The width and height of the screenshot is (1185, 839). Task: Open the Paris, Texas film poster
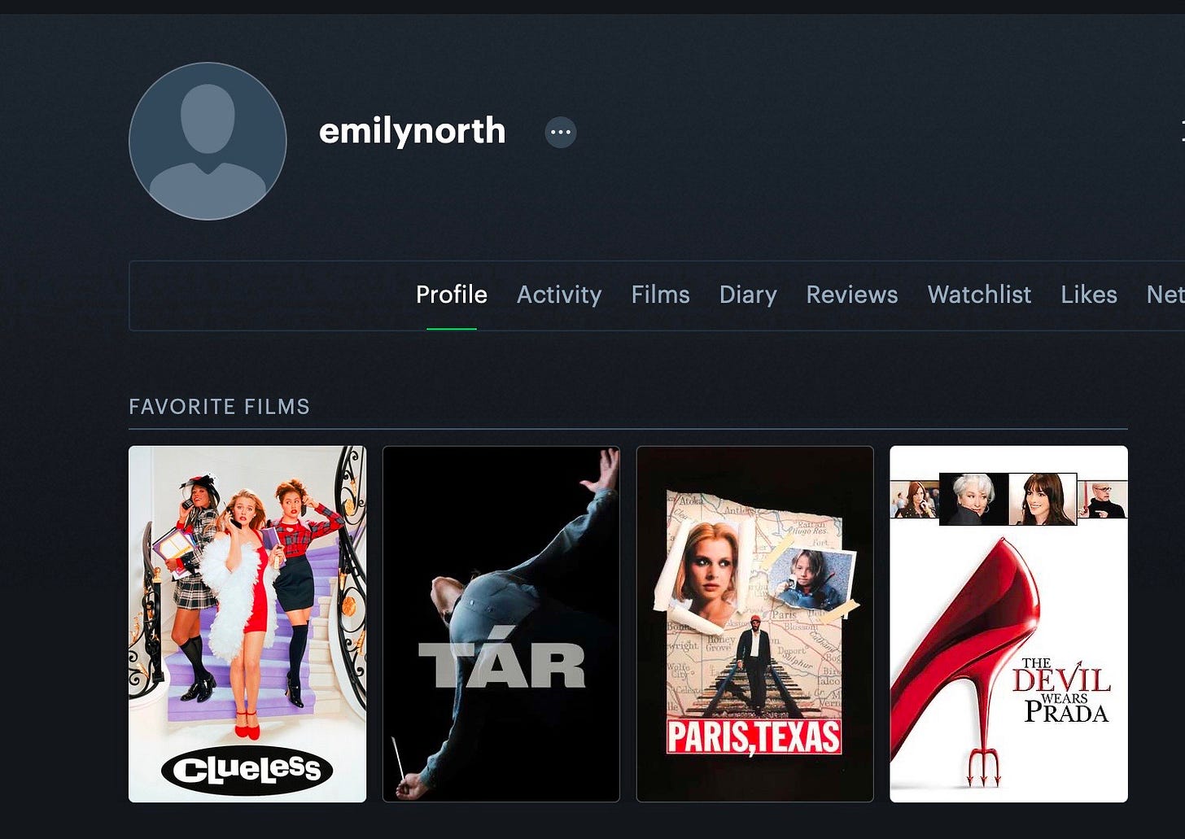click(x=755, y=624)
